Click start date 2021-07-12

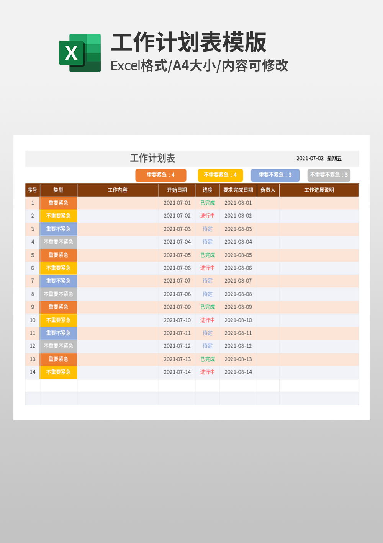tap(177, 346)
